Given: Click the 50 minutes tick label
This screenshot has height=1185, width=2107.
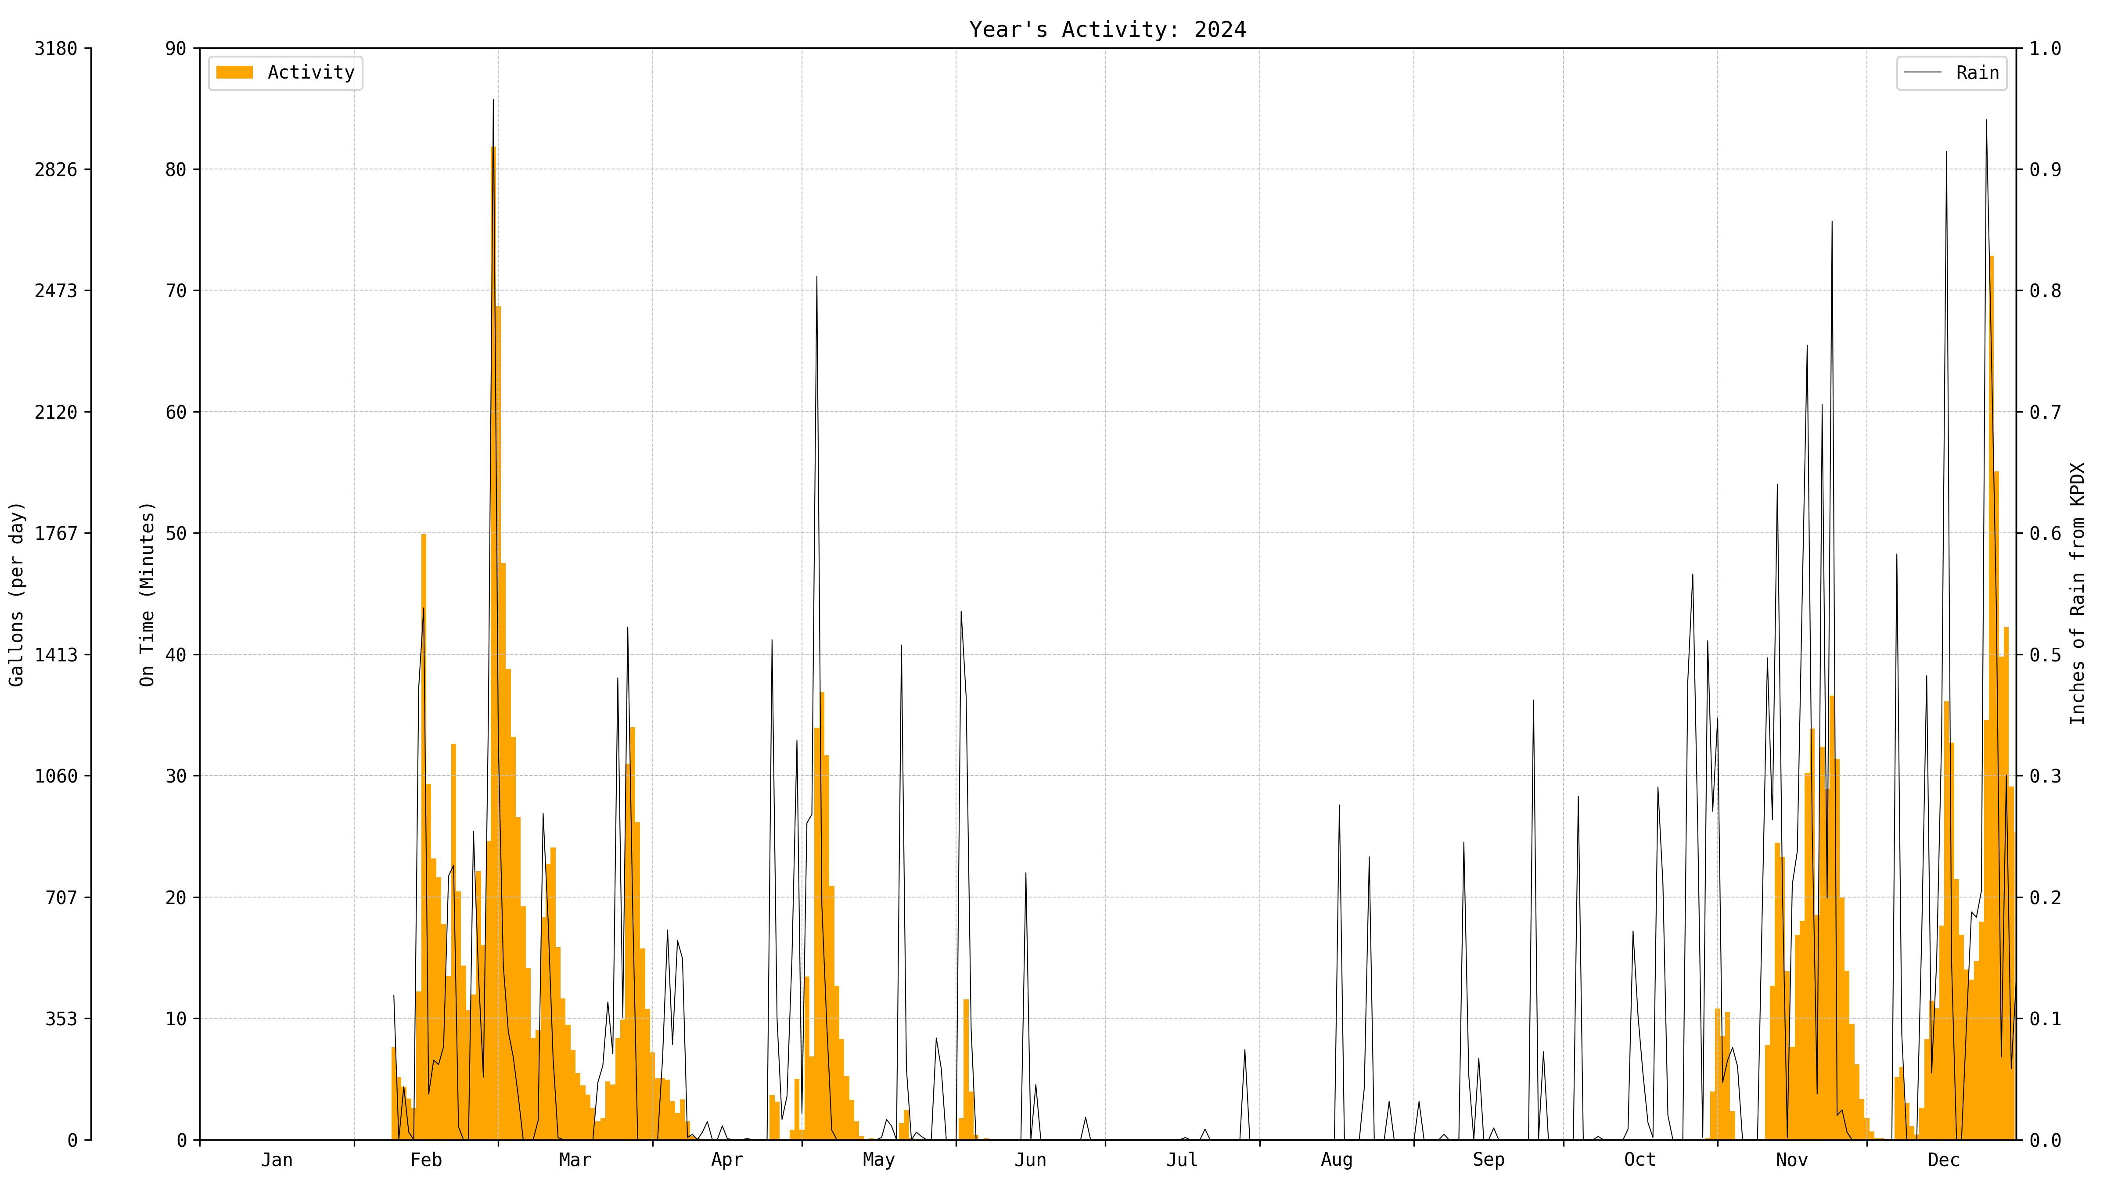Looking at the screenshot, I should pyautogui.click(x=176, y=533).
